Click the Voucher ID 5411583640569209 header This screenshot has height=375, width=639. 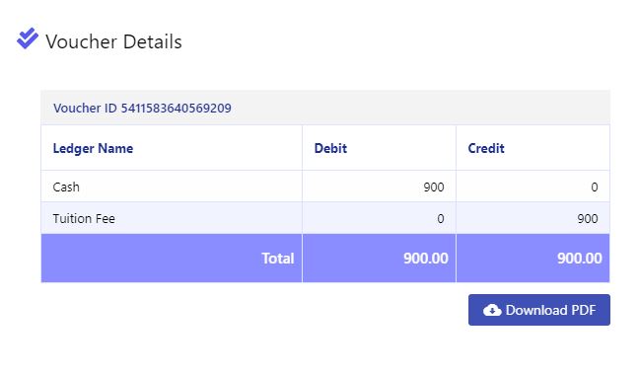coord(325,108)
